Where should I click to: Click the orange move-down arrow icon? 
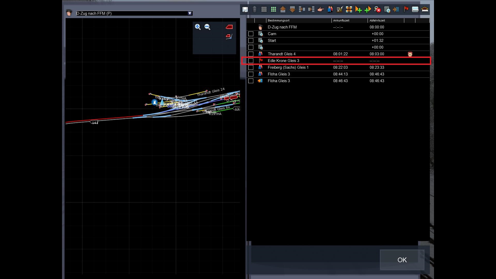click(x=292, y=10)
